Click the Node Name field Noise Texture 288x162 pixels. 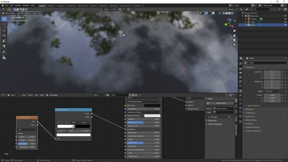(223, 109)
